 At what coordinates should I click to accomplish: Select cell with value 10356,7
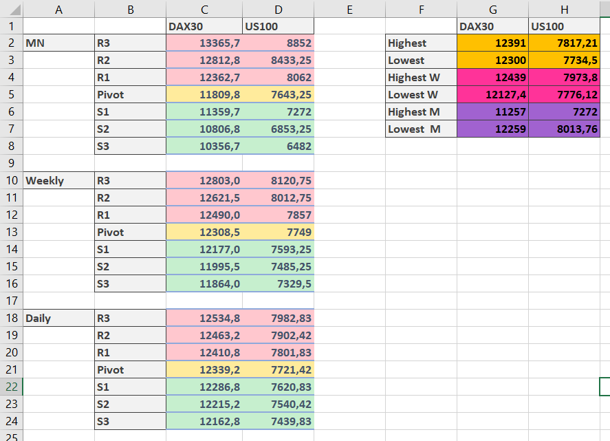204,146
